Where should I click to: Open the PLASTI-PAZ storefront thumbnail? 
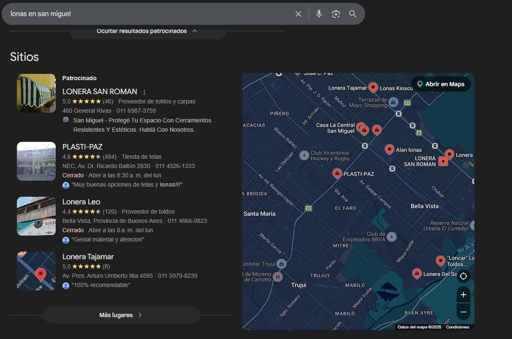point(36,161)
